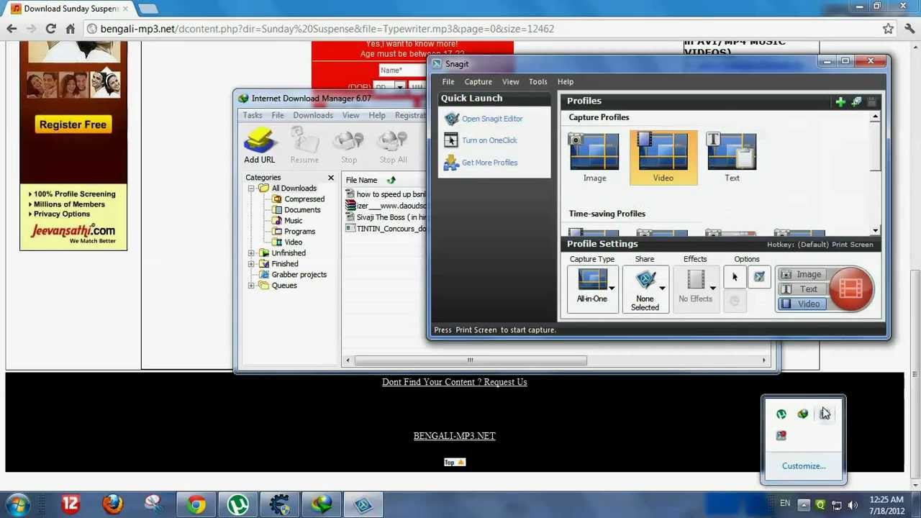
Task: Click the Resume icon in IDM toolbar
Action: tap(304, 145)
